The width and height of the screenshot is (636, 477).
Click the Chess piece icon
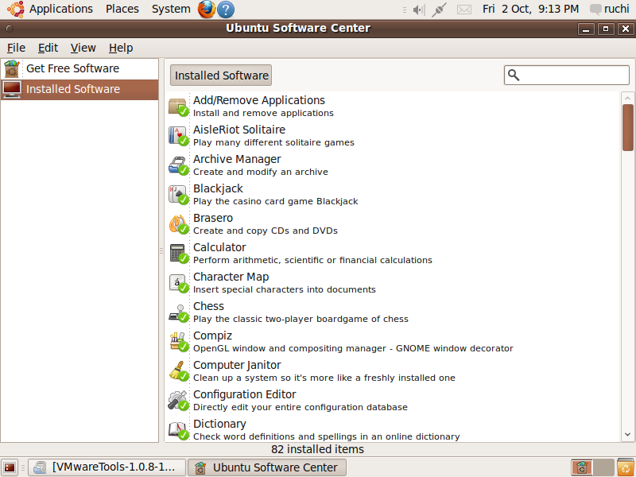point(178,312)
